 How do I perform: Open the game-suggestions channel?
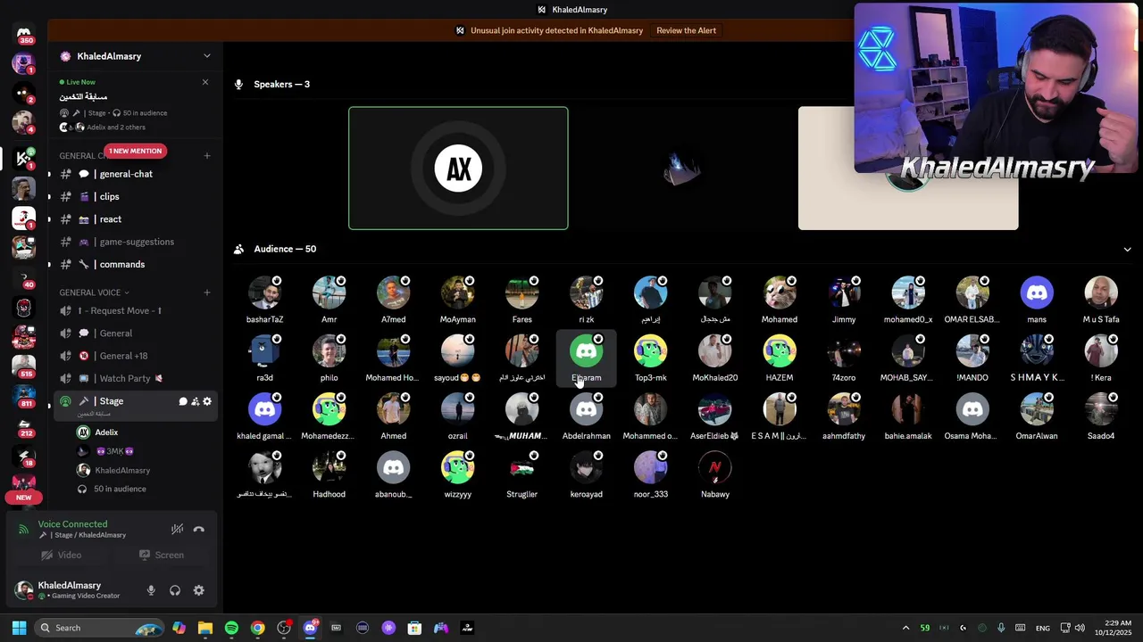(x=134, y=242)
